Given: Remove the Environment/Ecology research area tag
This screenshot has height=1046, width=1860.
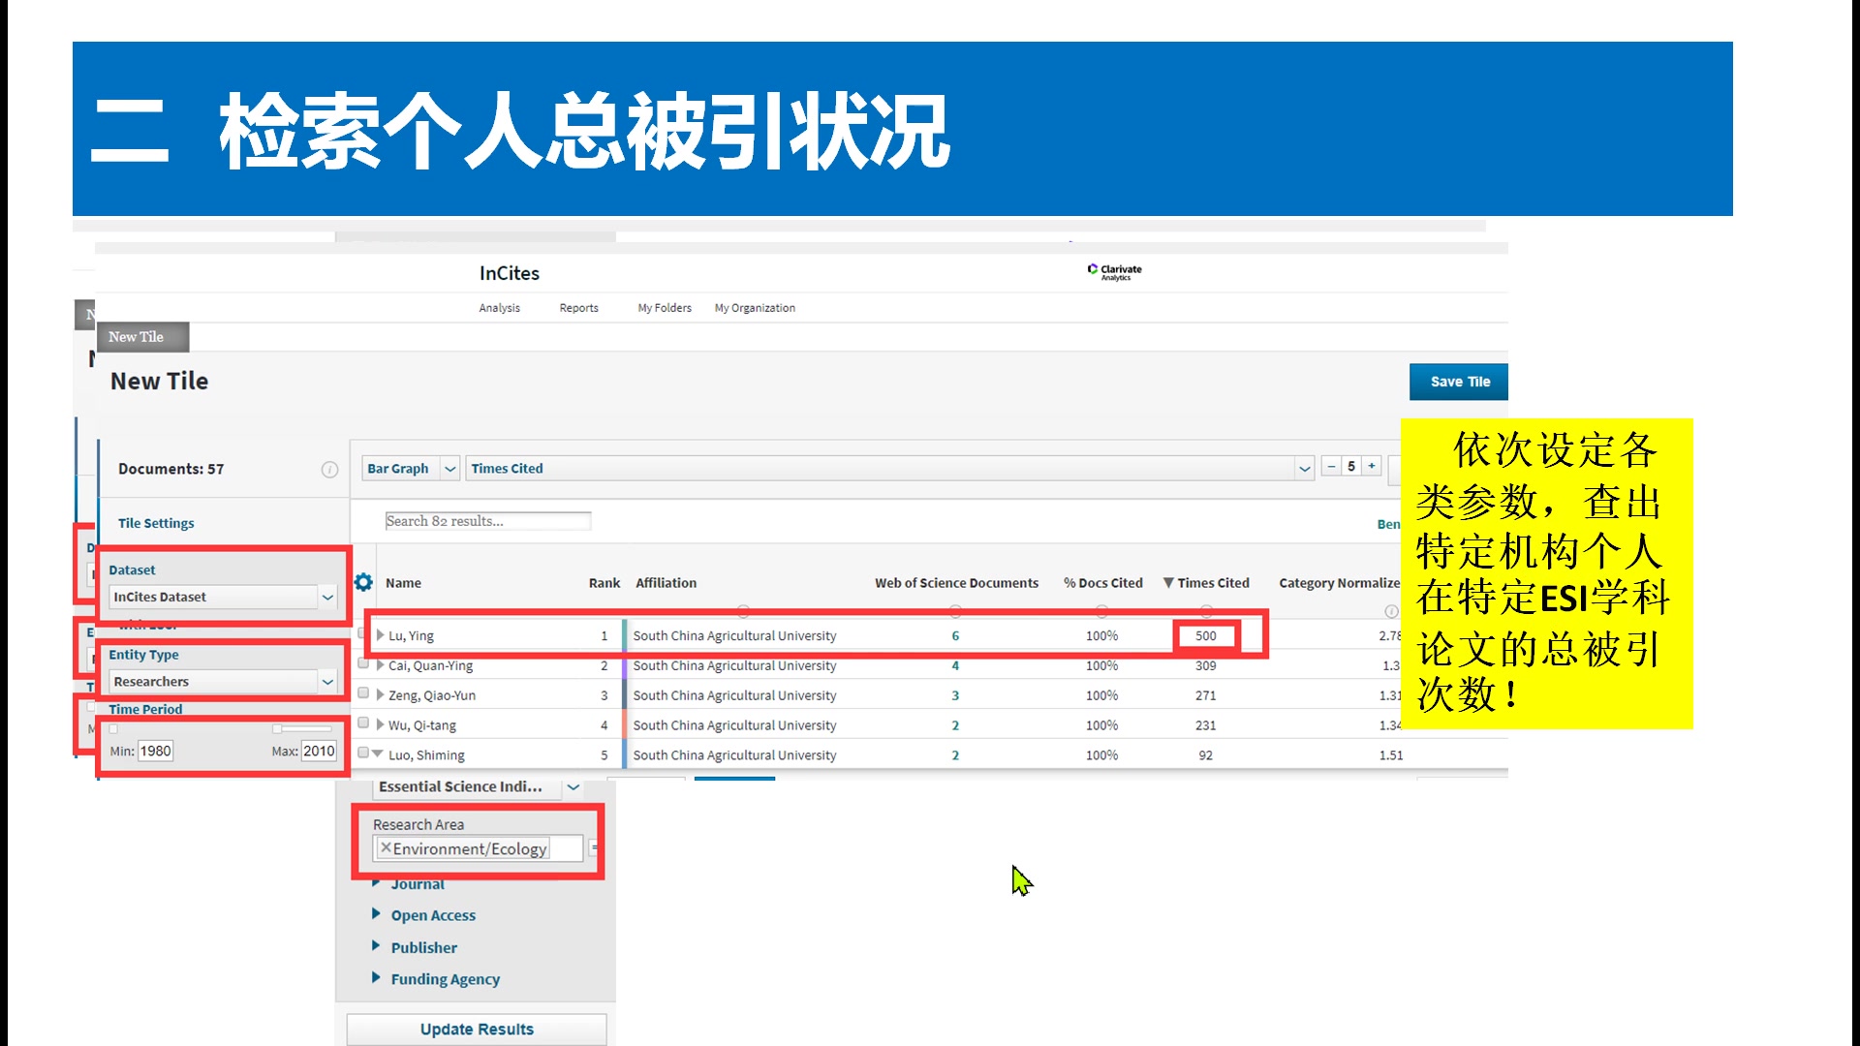Looking at the screenshot, I should [x=386, y=847].
